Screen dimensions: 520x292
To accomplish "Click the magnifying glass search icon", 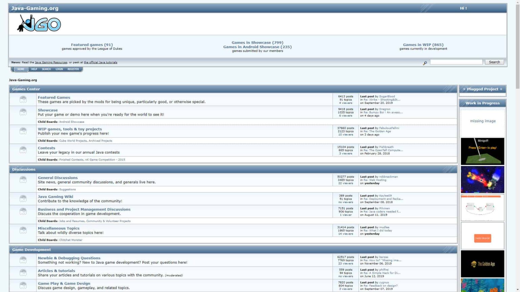I will pyautogui.click(x=425, y=63).
